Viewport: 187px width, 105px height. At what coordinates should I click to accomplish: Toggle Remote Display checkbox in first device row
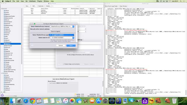[75, 10]
